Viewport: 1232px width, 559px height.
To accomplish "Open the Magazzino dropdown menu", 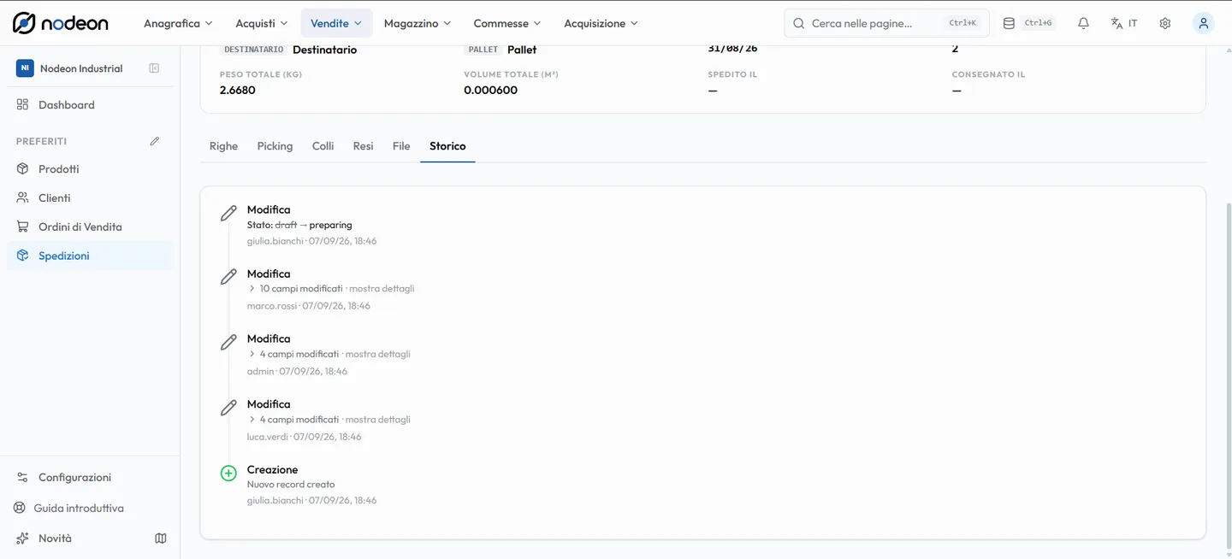I will pyautogui.click(x=418, y=23).
